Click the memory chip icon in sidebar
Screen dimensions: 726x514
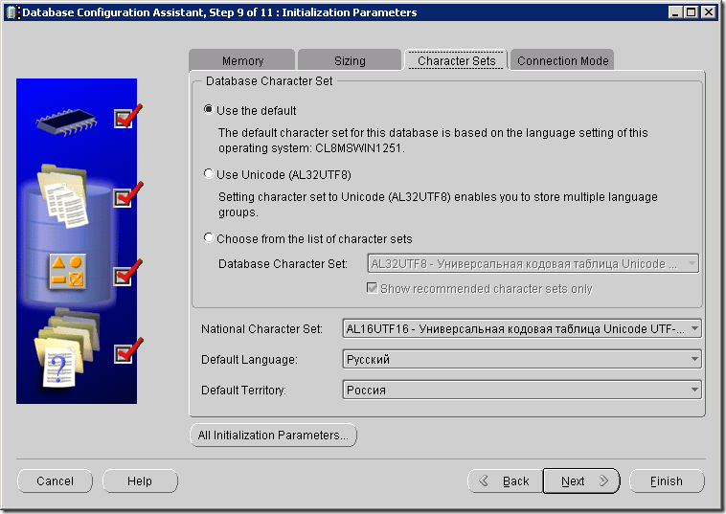pyautogui.click(x=67, y=122)
